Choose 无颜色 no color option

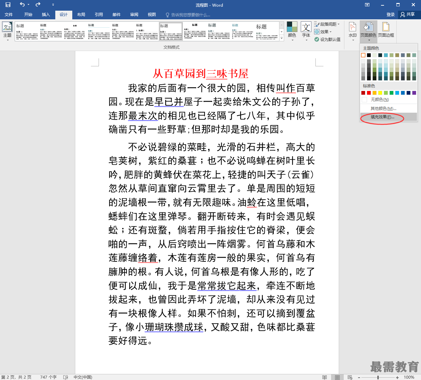tap(389, 100)
